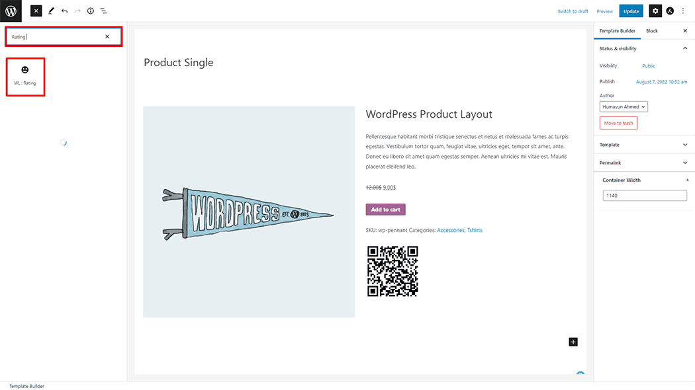Viewport: 695px width, 390px height.
Task: Open the Author dropdown
Action: point(624,106)
